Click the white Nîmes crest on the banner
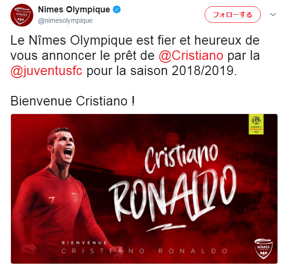This screenshot has height=267, width=287. [x=263, y=249]
